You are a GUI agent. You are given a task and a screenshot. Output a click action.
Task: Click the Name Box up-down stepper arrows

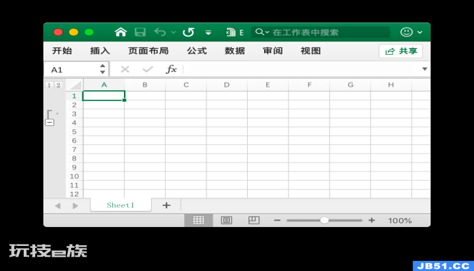(x=103, y=69)
